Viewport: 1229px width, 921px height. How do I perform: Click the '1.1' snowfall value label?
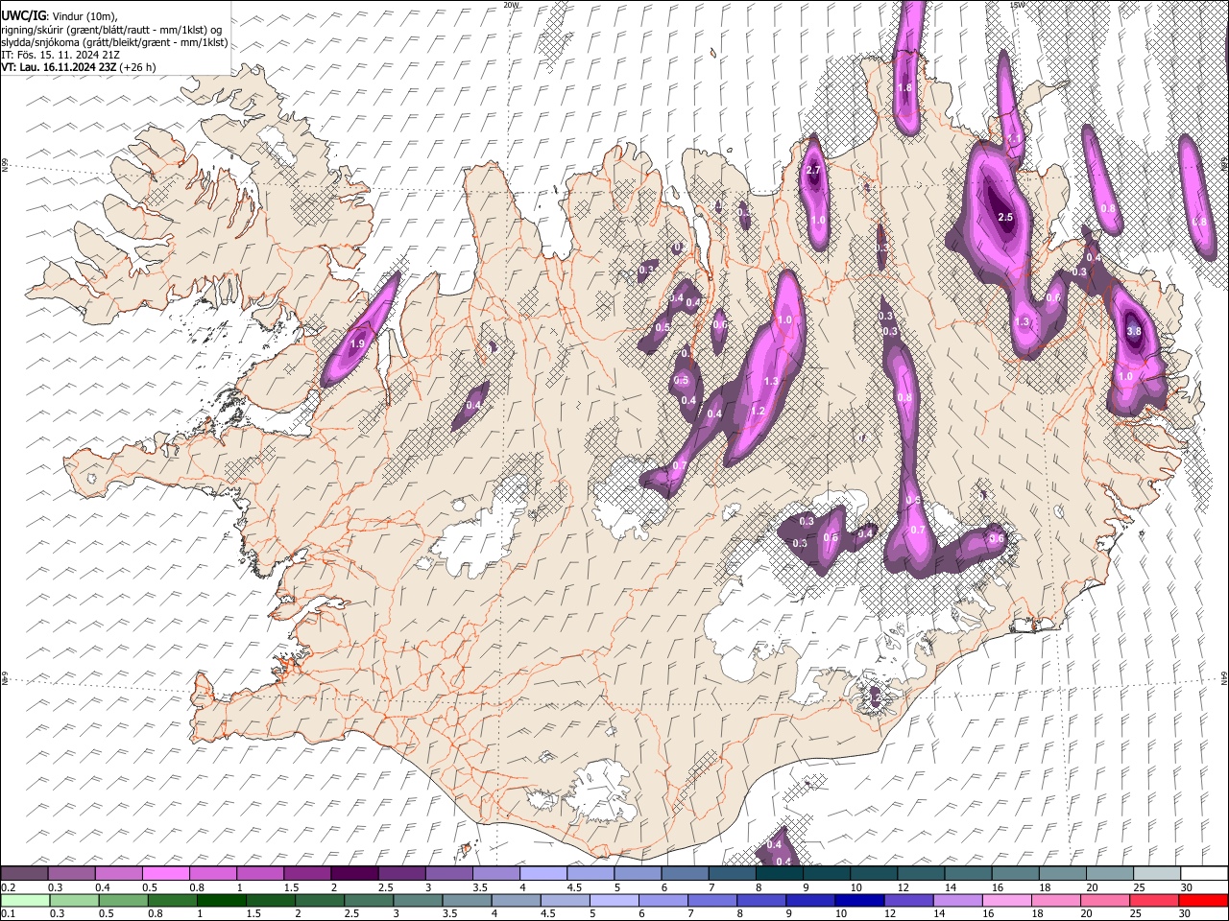pos(1014,138)
